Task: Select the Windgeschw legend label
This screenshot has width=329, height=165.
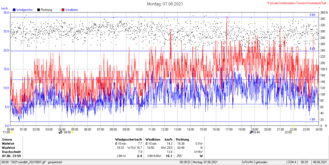Action: (24, 10)
